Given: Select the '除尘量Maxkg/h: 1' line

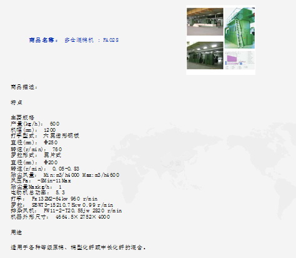Looking at the screenshot, I should [x=36, y=187].
